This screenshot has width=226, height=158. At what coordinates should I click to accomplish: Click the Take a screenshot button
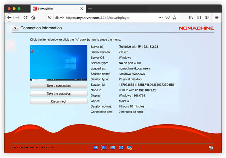tap(59, 86)
